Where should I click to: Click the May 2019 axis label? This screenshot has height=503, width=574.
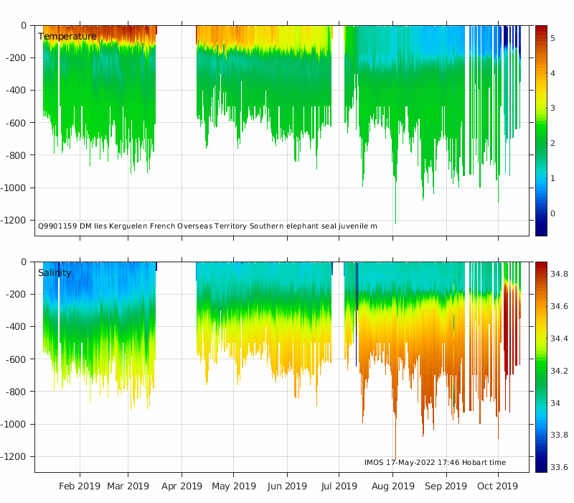234,486
